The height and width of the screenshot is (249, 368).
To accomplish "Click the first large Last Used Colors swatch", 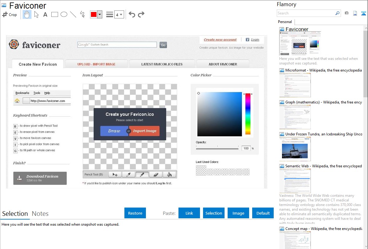I will coord(201,170).
